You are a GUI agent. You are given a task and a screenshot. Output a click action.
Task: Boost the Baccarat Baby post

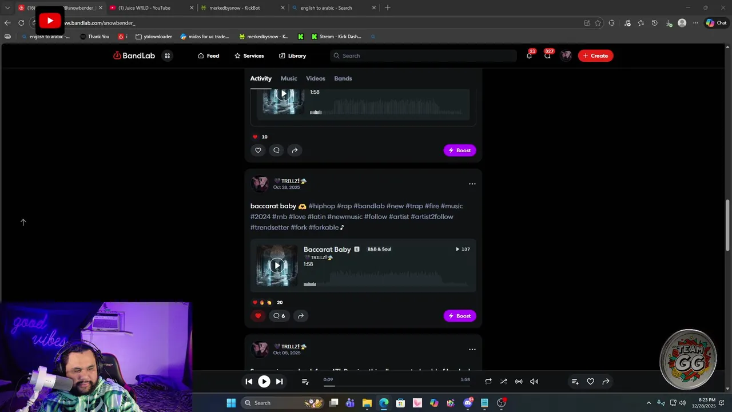coord(460,316)
